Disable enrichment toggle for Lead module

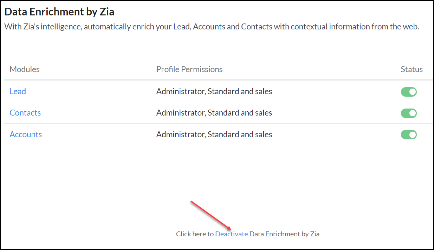pyautogui.click(x=409, y=92)
